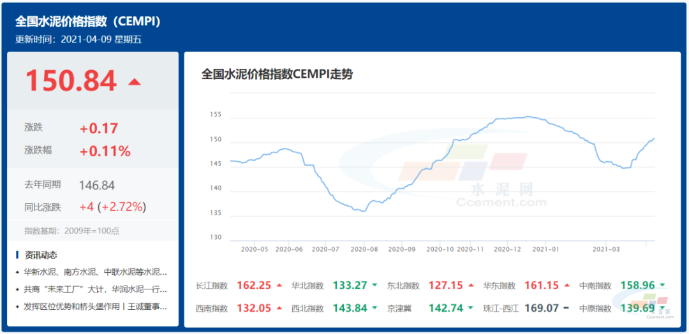Image resolution: width=689 pixels, height=334 pixels.
Task: Open news about 共商"未来工厂"大计
Action: tap(95, 289)
